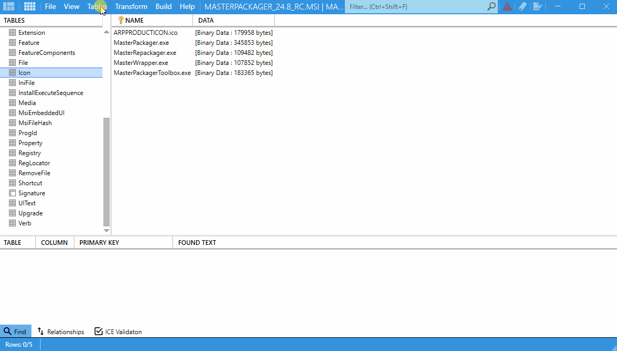Select the Verb table
The height and width of the screenshot is (351, 617).
(25, 223)
